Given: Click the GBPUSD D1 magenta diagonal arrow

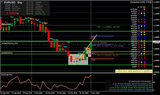Looking at the screenshot, I should pos(139,52).
